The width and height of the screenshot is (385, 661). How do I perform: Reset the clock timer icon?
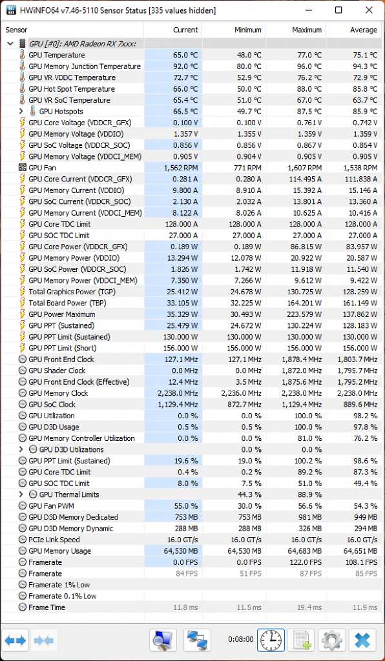click(x=271, y=641)
